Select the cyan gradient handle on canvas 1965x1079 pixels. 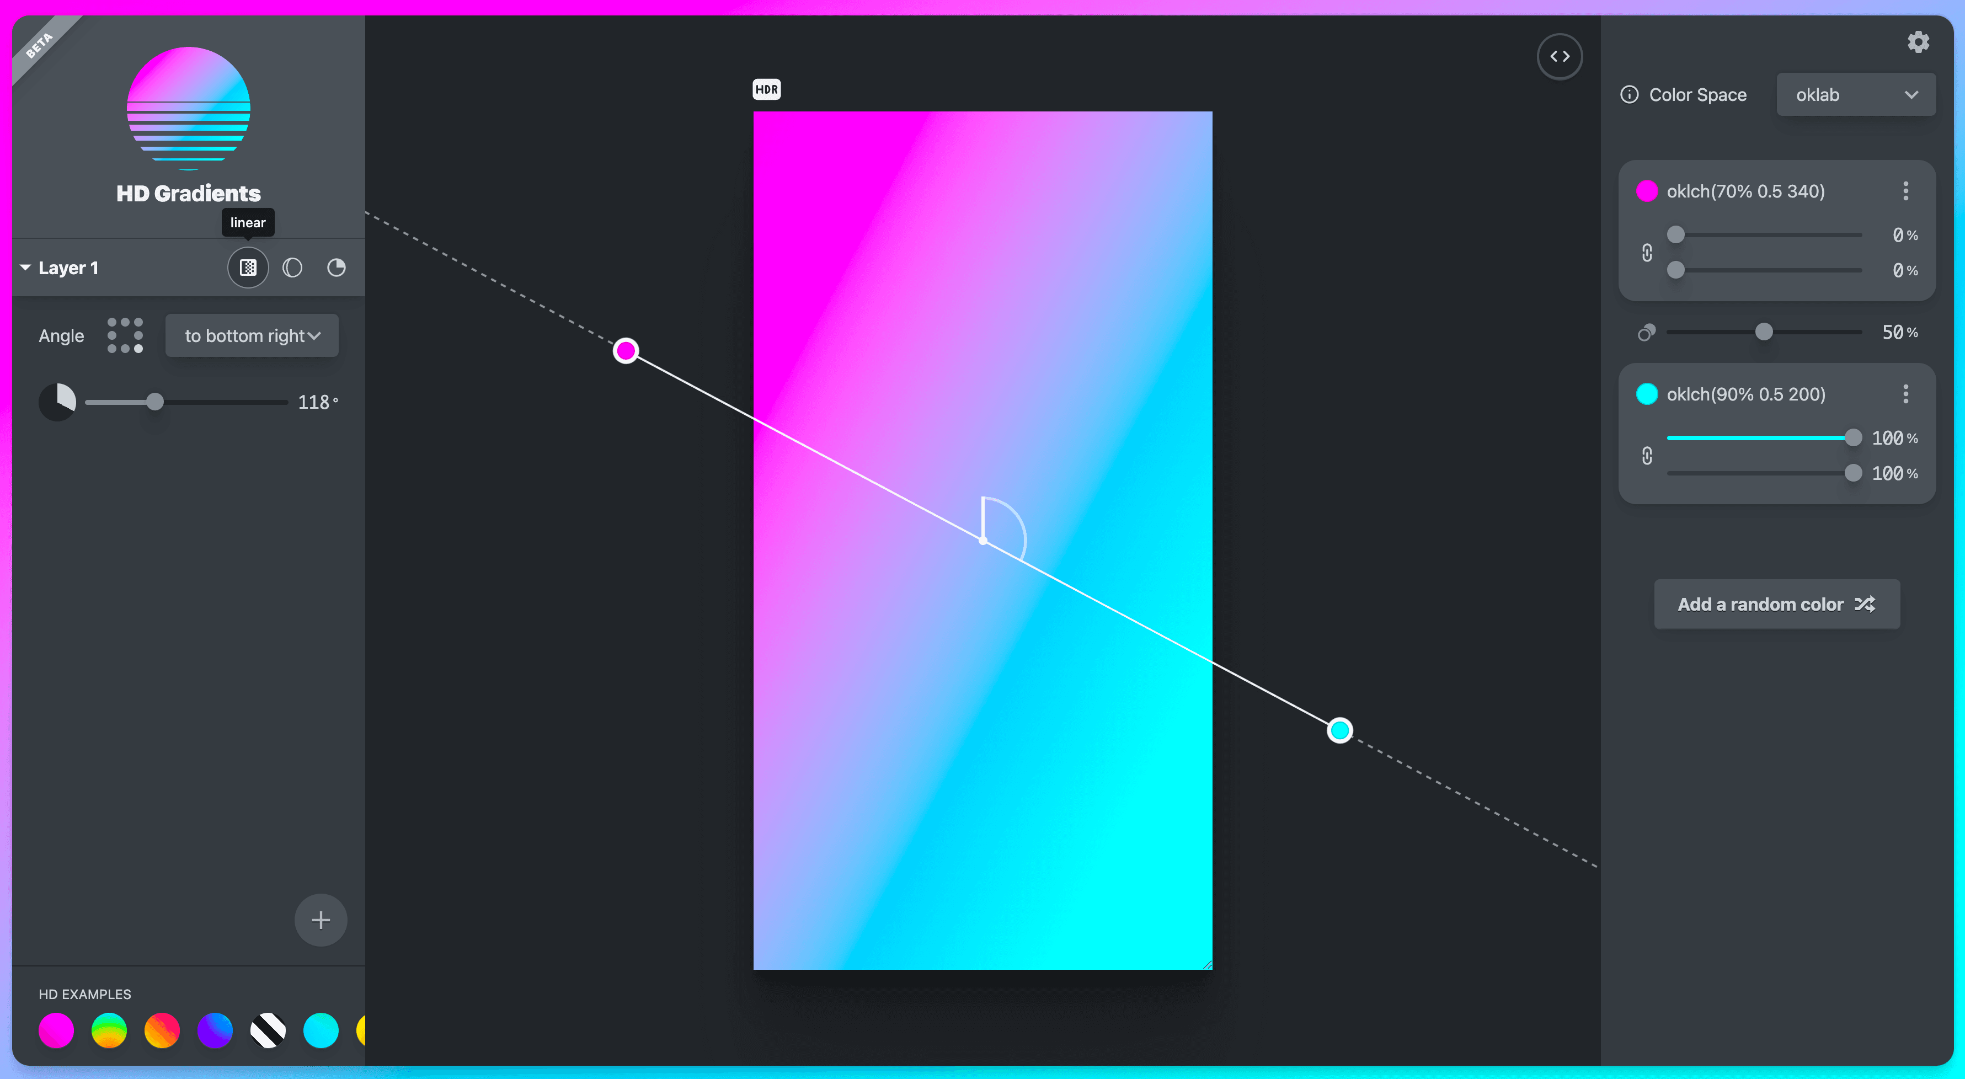click(x=1339, y=730)
